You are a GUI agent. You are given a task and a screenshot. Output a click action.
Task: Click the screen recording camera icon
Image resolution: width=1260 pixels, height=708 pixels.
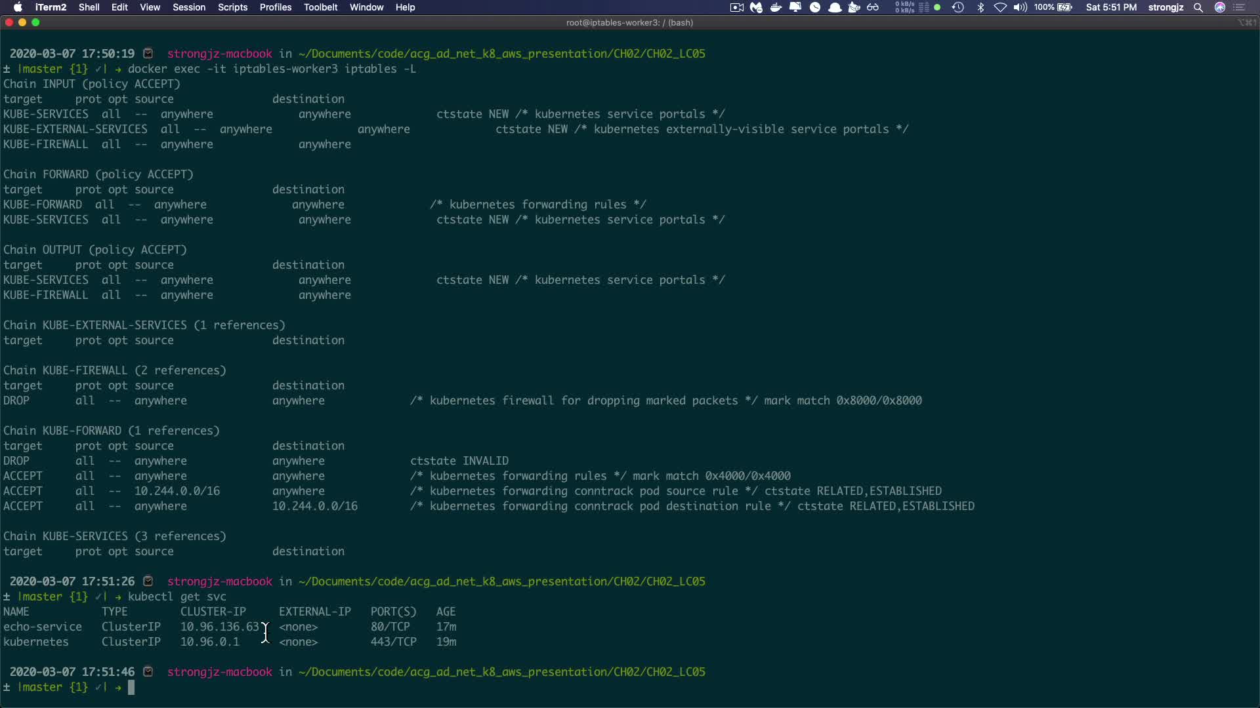(736, 7)
